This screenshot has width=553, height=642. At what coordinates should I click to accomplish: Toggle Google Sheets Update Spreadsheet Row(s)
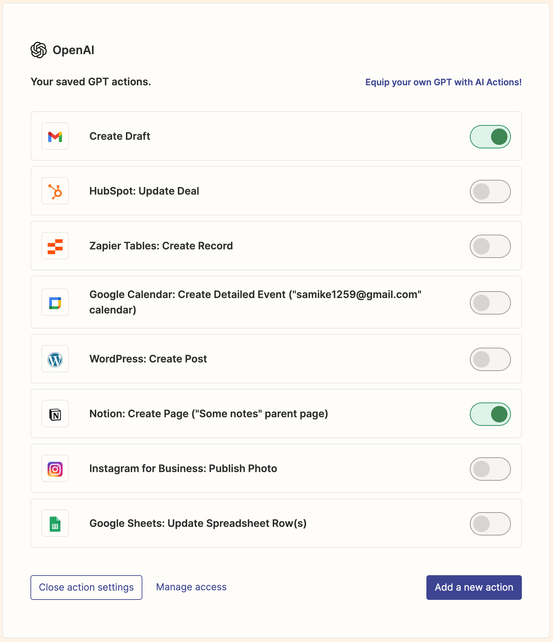click(490, 524)
